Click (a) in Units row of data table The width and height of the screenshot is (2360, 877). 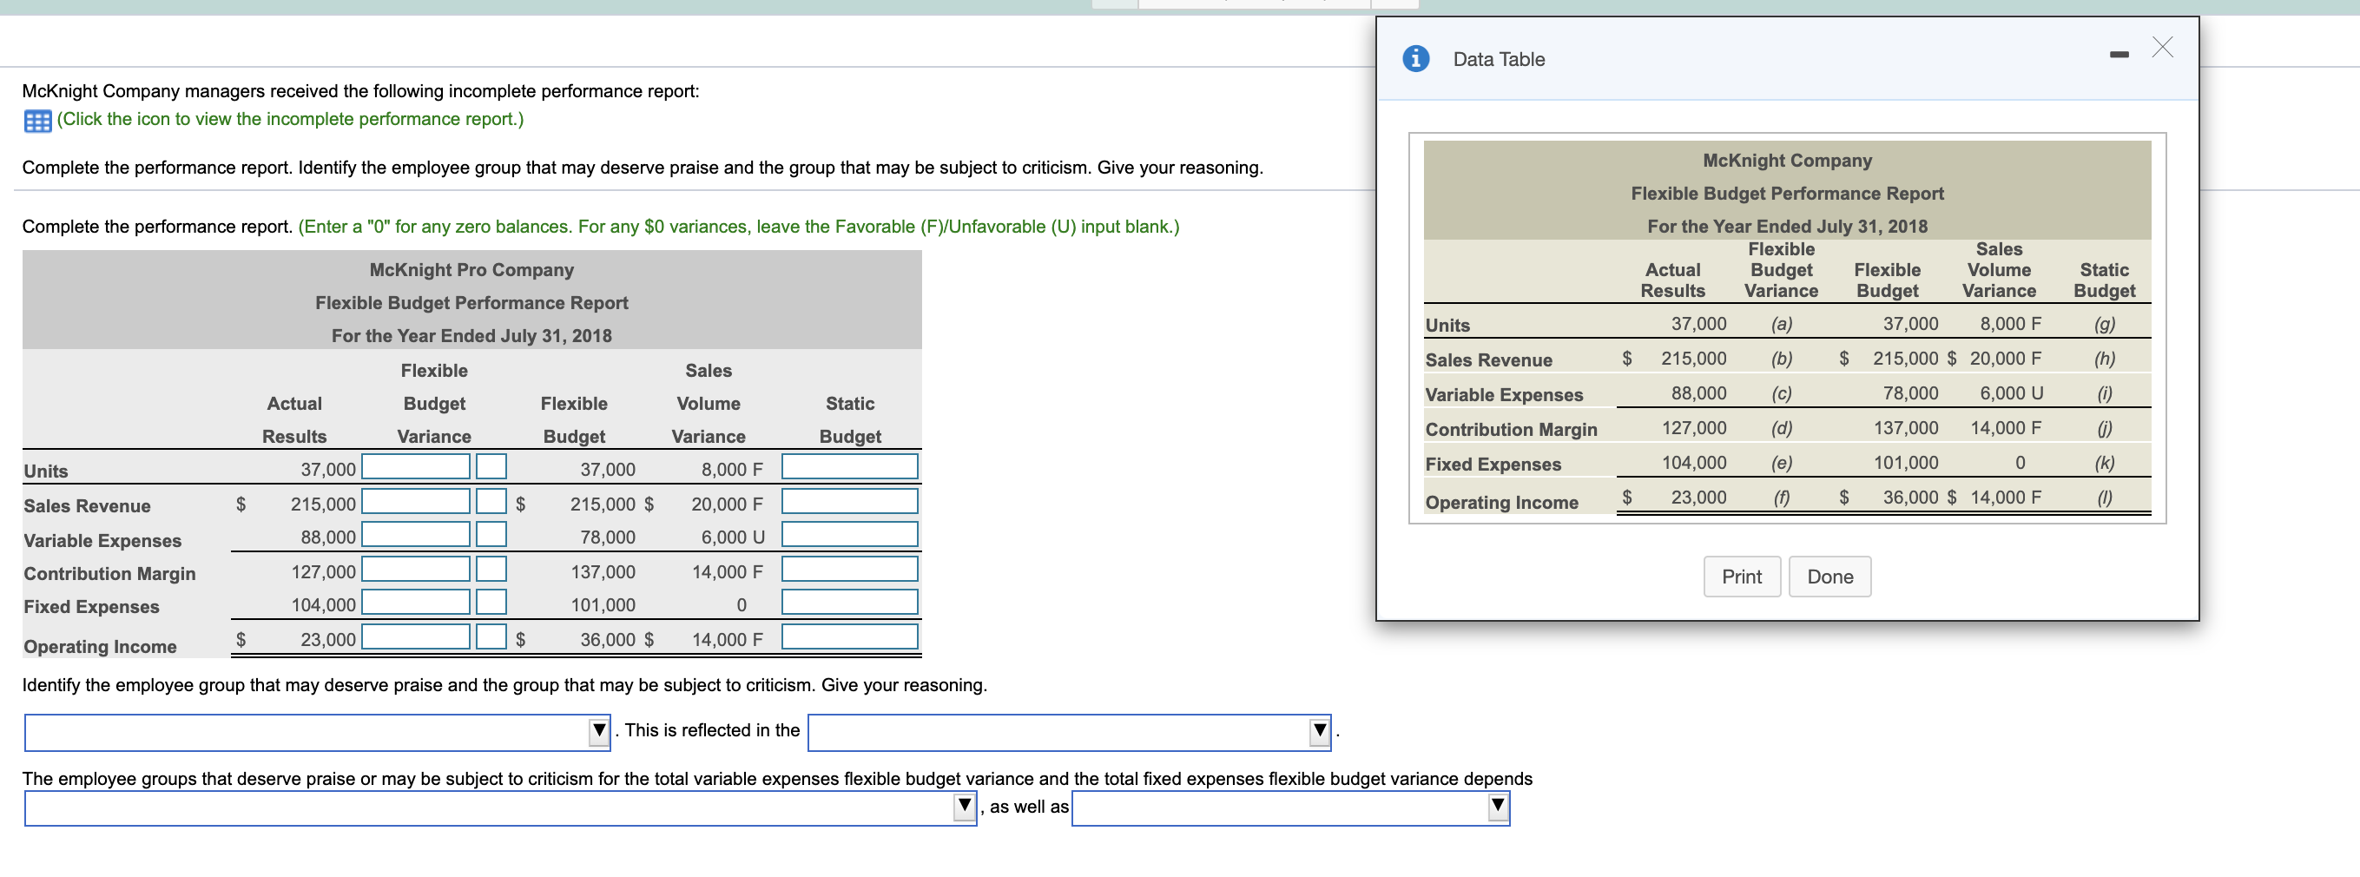[x=1781, y=325]
